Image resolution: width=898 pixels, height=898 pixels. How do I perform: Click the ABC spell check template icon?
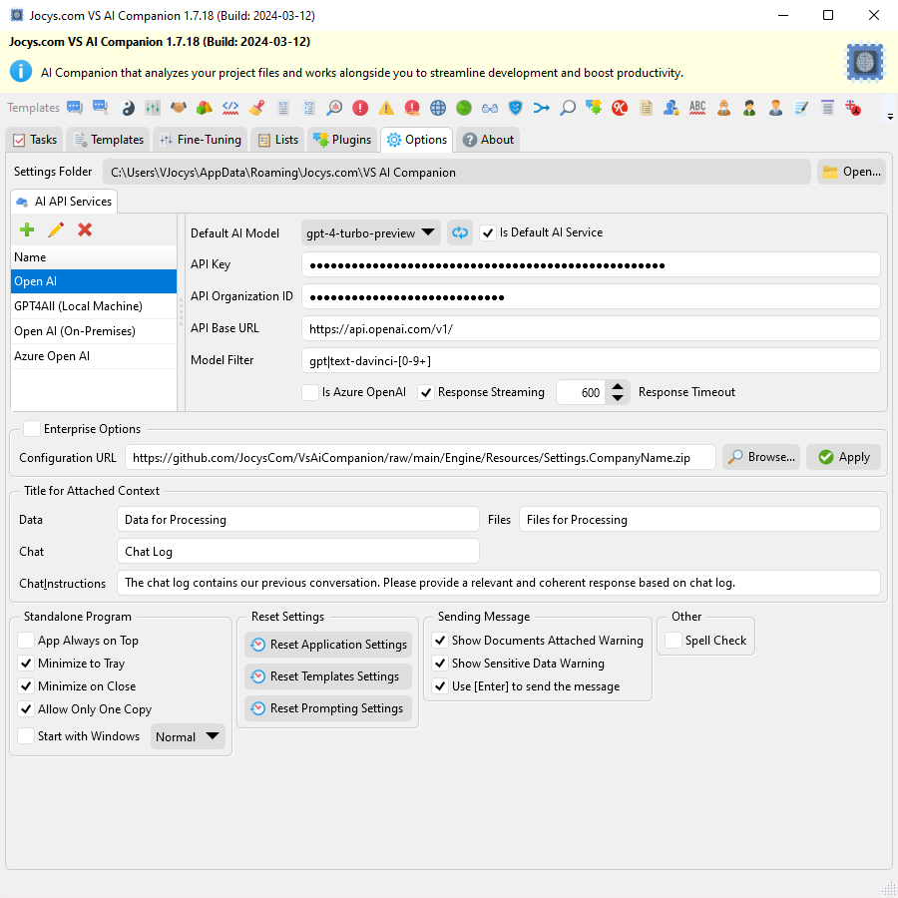click(697, 108)
